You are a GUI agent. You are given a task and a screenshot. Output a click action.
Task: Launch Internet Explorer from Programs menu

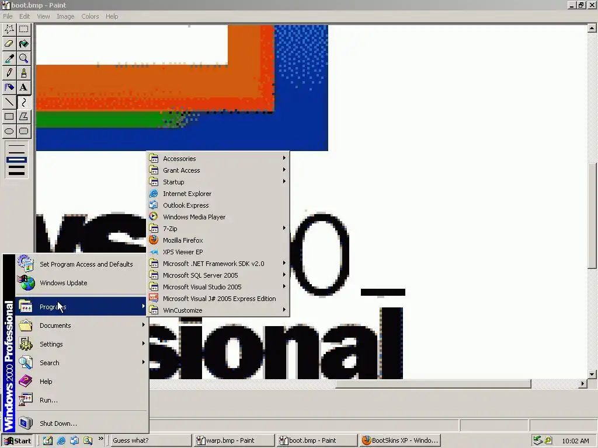[218, 194]
